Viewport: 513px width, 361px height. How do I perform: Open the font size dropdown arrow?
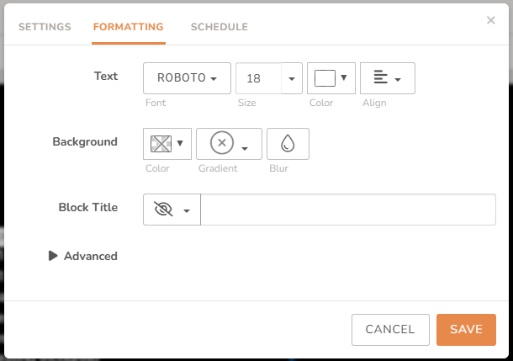tap(292, 78)
